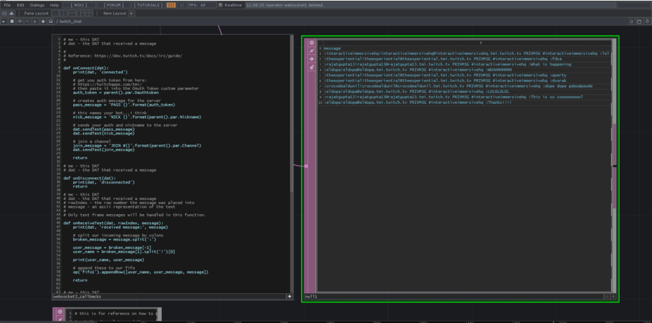Viewport: 652px width, 323px height.
Task: Click the plus button on websocket2_callbacks
Action: [x=290, y=296]
